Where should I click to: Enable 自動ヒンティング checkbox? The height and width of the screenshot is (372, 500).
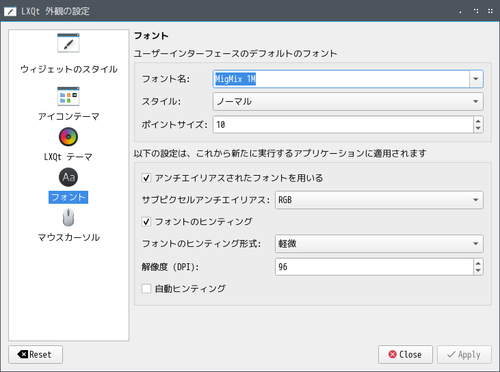tap(146, 289)
